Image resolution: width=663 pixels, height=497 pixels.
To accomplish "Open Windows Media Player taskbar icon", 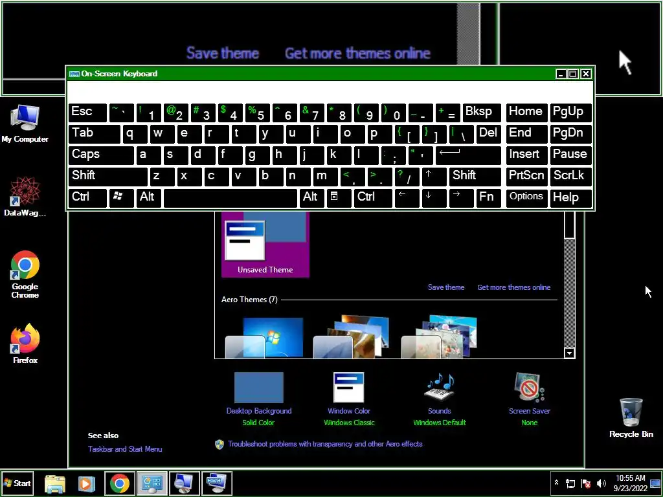I will [86, 483].
